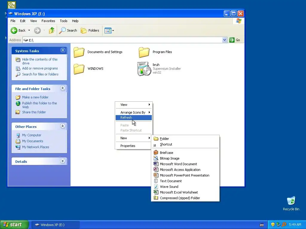Click the on-screen keyboard taskbar icon
Screen dimensions: 306x229
point(262,225)
